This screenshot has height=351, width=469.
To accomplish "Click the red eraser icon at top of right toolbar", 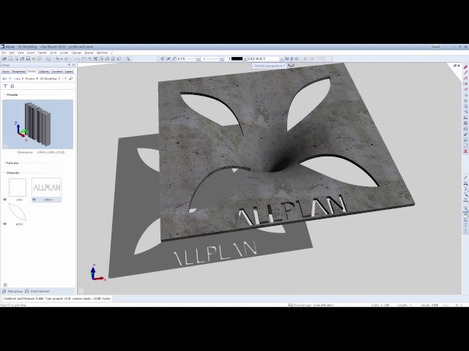I will click(465, 67).
